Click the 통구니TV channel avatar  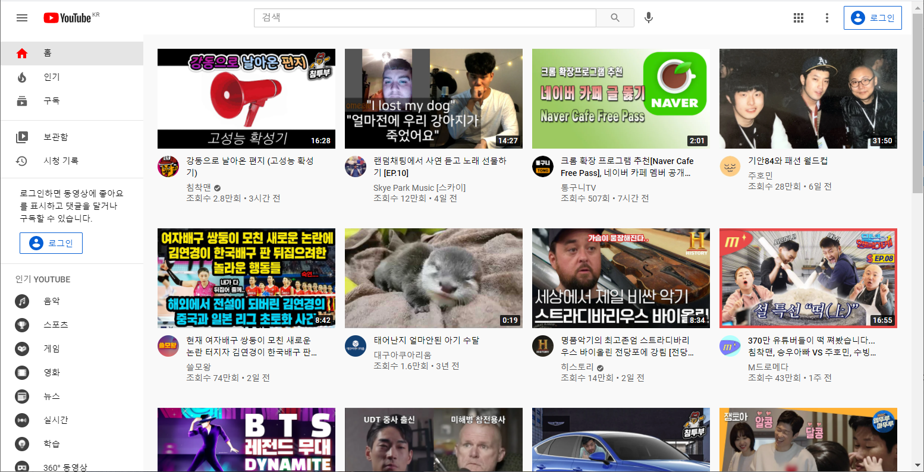(543, 166)
